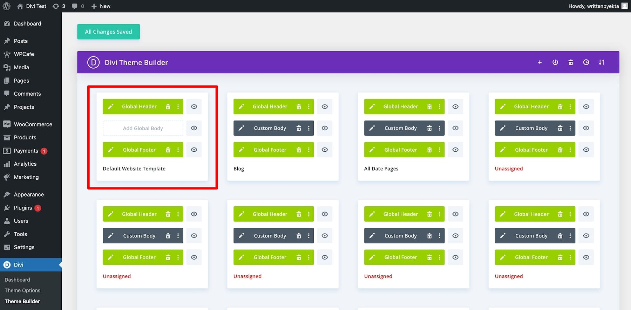
Task: Open Custom Body three-dot menu in All Date Pages
Action: 440,128
